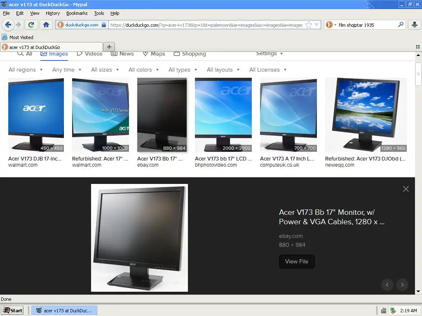Open the Acer V173 DJB 17-inc... title link

(35, 158)
